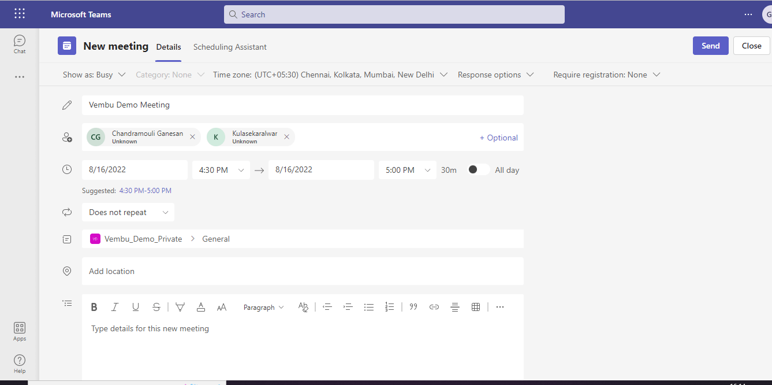Expand the Response options dropdown
772x385 pixels.
point(496,75)
